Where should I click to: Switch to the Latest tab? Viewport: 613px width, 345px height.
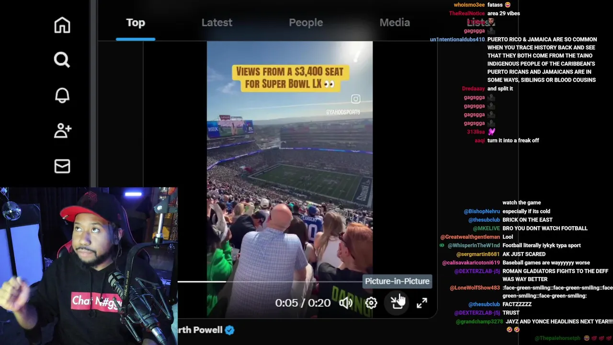pyautogui.click(x=217, y=23)
